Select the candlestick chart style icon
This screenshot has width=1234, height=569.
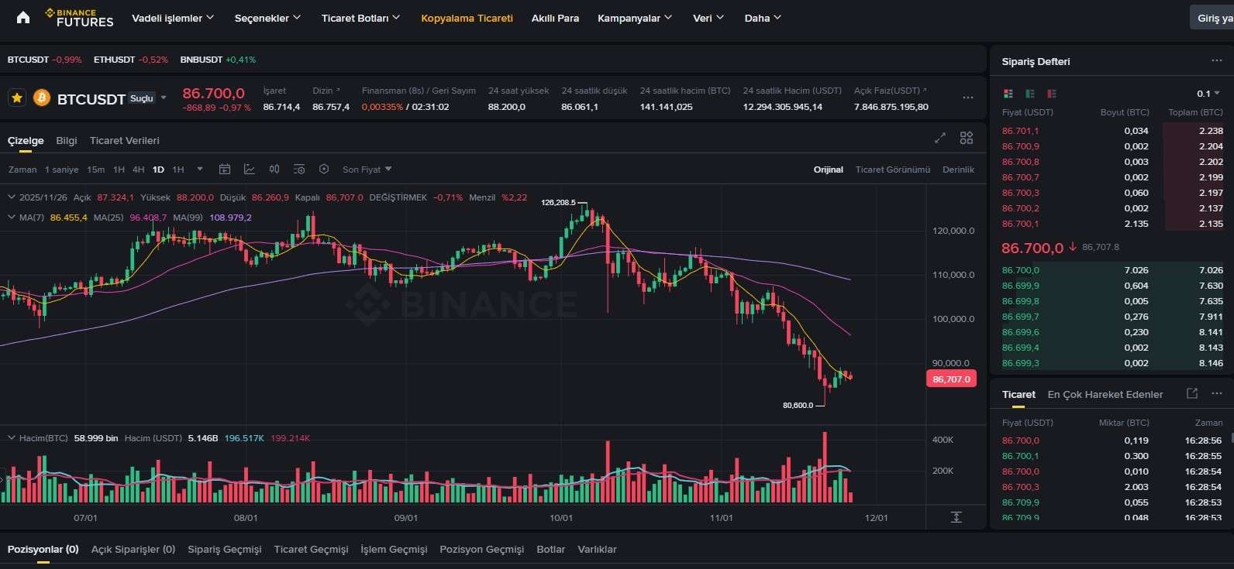click(274, 169)
